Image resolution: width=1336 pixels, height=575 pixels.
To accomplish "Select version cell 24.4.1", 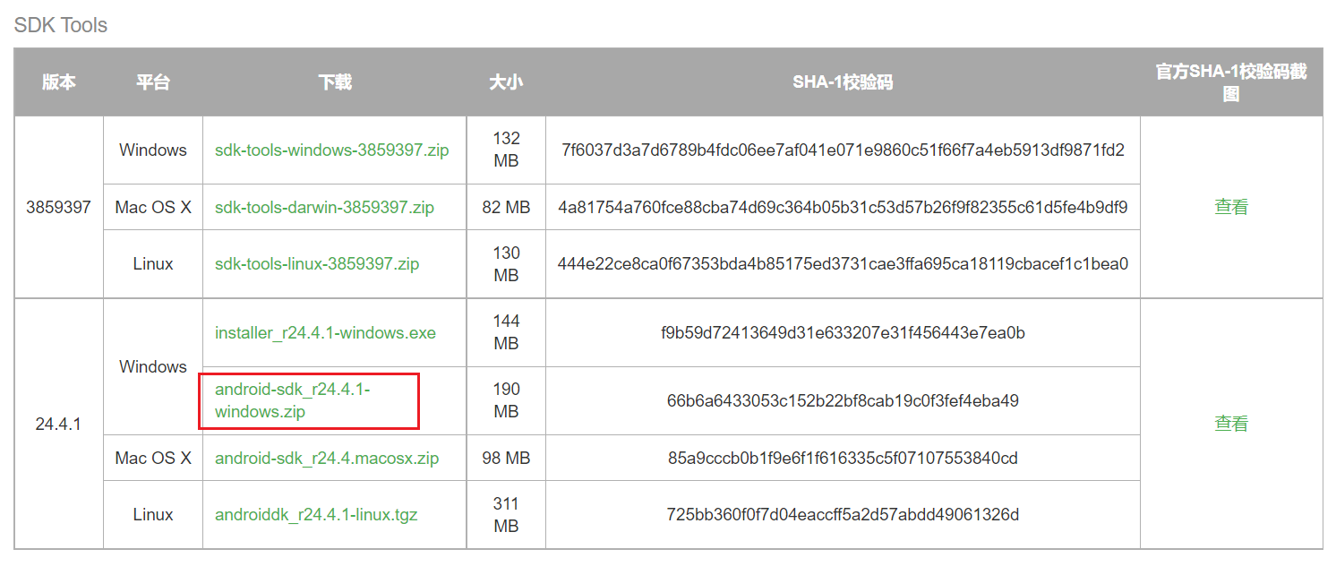I will coord(59,424).
